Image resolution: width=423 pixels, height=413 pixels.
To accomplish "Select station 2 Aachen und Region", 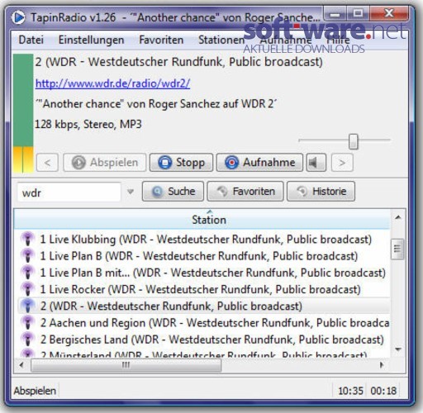I will [x=204, y=323].
